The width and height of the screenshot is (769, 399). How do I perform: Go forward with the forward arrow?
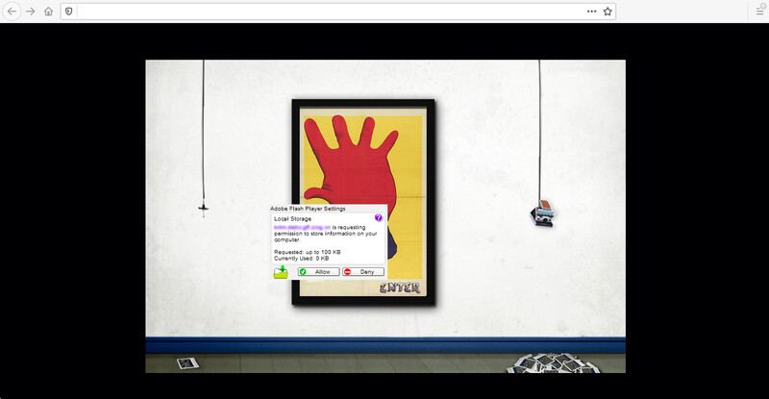click(31, 12)
